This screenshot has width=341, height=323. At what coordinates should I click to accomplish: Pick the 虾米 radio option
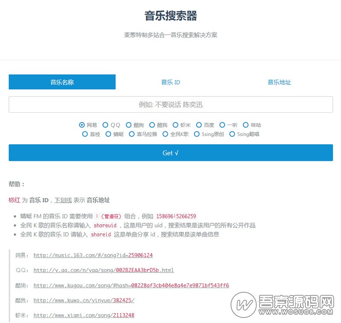coord(176,125)
